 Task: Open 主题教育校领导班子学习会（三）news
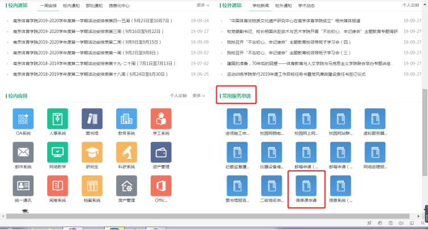(289, 53)
